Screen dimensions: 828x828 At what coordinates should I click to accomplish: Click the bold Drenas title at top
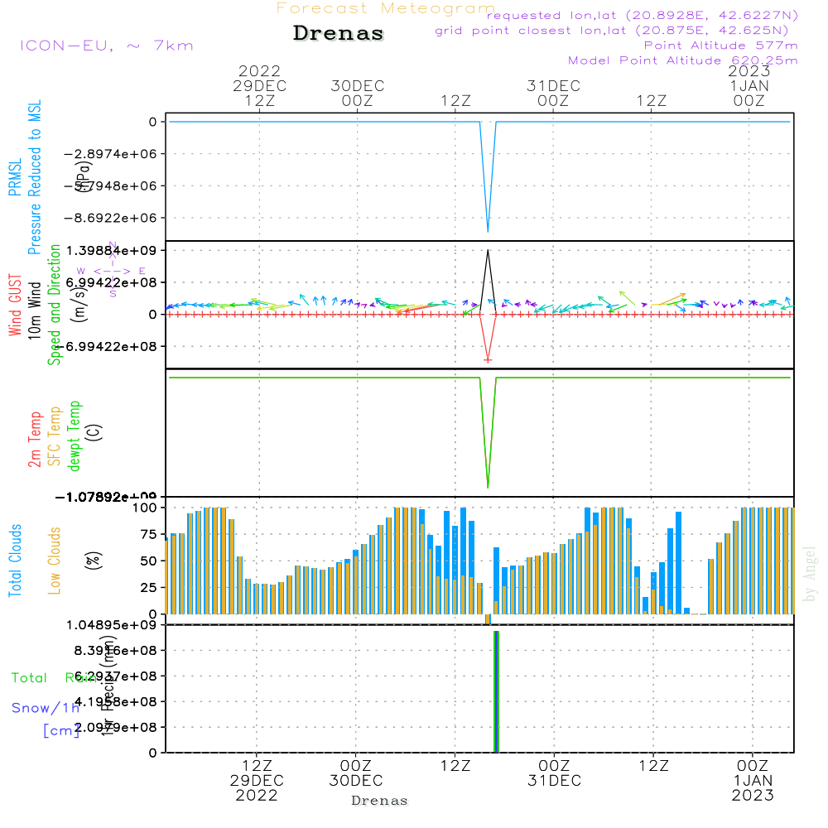coord(339,34)
